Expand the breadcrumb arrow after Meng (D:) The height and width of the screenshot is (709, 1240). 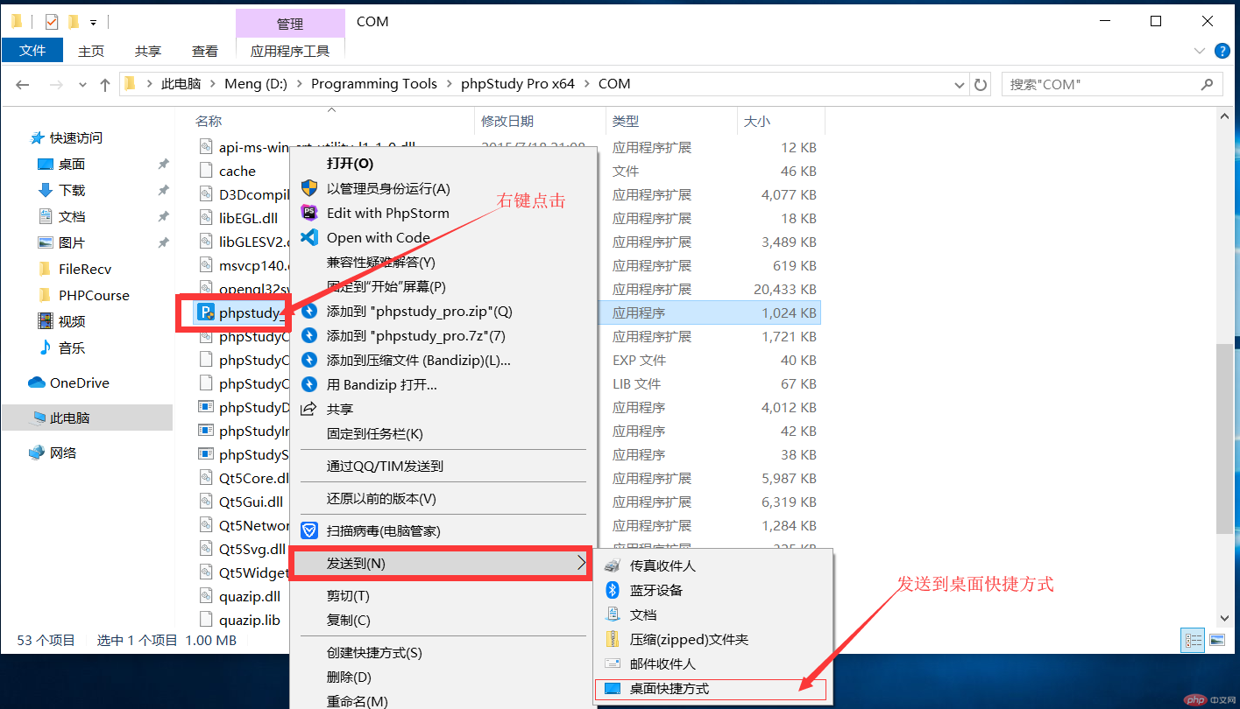pyautogui.click(x=298, y=84)
